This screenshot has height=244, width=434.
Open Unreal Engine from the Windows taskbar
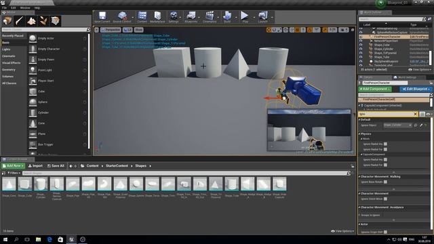tap(71, 239)
